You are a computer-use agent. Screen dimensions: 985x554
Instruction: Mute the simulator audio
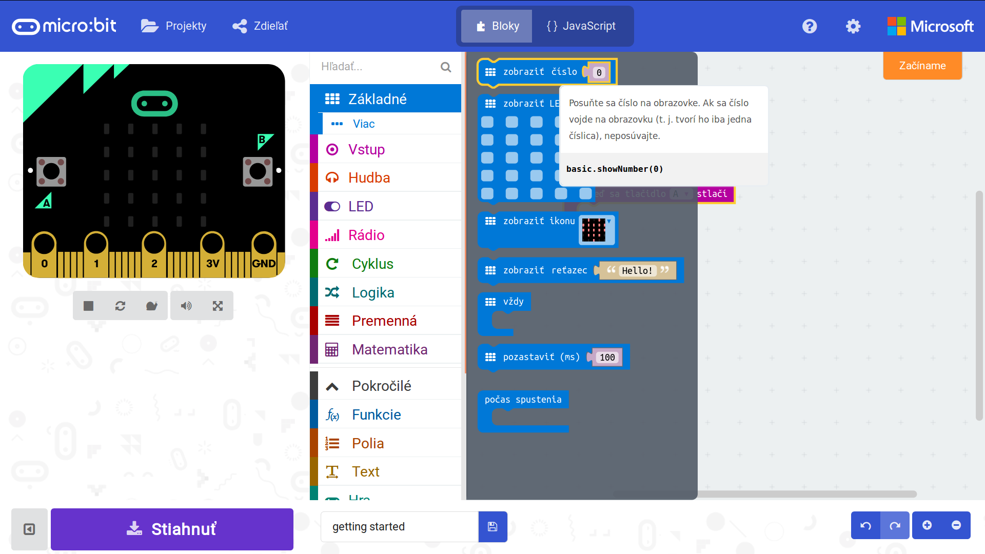coord(186,306)
